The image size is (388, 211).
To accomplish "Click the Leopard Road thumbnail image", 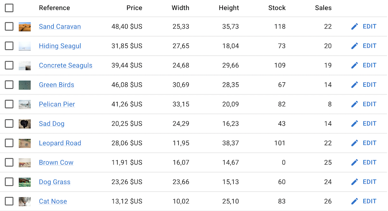I will click(25, 143).
